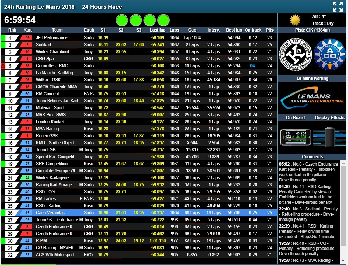Open the On Board phone preview

(x=296, y=138)
